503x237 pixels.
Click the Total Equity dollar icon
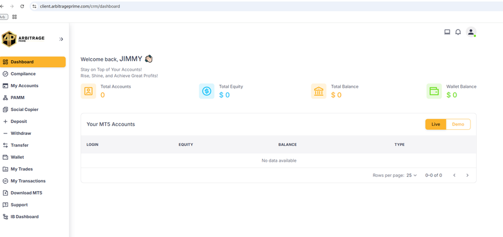click(x=207, y=91)
